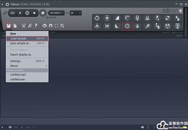This screenshot has width=188, height=130.
Task: Expand the Export regions submenu arrow
Action: click(x=46, y=50)
